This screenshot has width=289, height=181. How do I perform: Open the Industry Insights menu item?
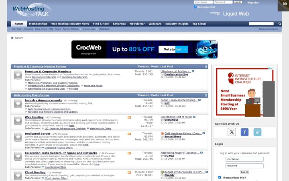[177, 24]
